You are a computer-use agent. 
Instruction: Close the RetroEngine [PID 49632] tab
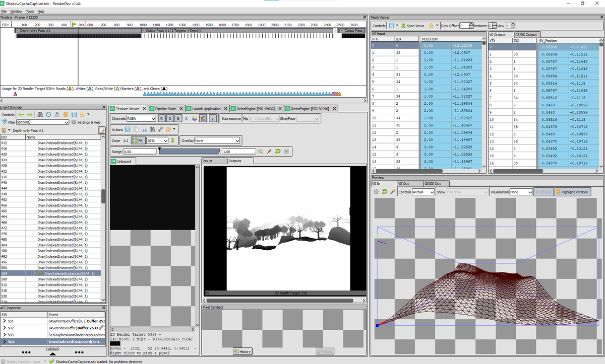pyautogui.click(x=280, y=109)
